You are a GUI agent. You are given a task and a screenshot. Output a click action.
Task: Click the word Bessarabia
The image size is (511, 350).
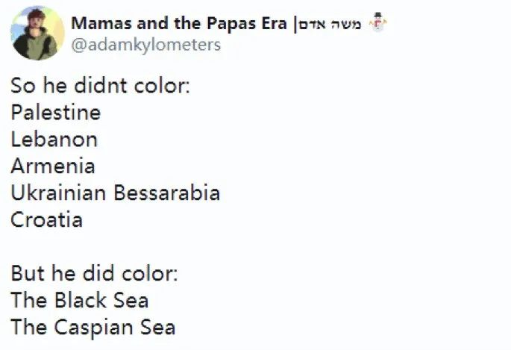pos(167,193)
